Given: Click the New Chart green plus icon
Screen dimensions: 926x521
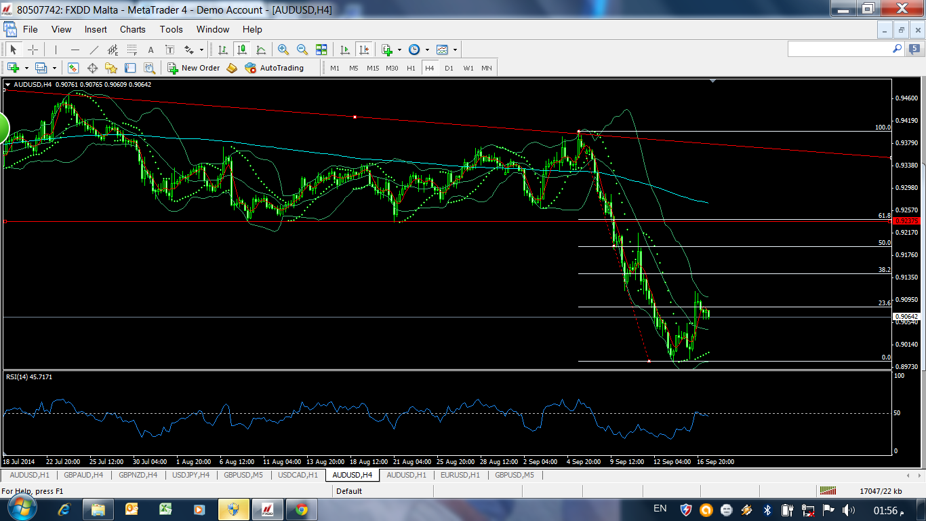Looking at the screenshot, I should click(14, 68).
